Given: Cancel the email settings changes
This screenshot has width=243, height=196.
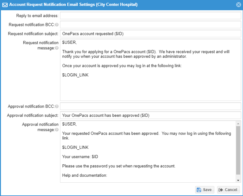Looking at the screenshot, I should click(228, 190).
